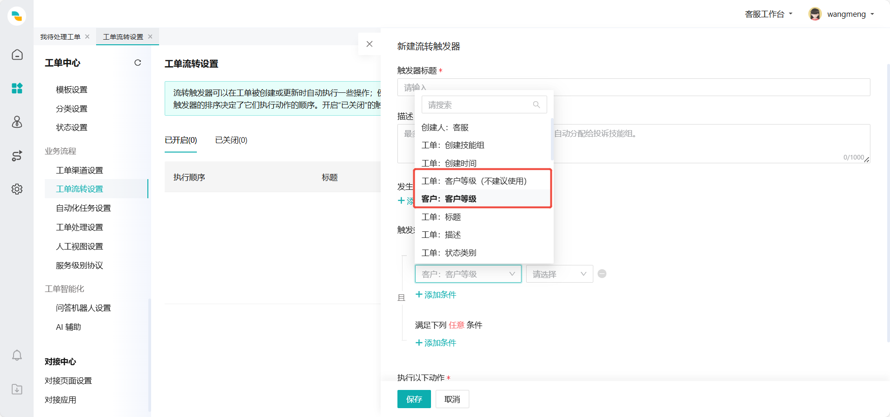Open the teal apps grid sidebar icon
Image resolution: width=890 pixels, height=417 pixels.
pyautogui.click(x=17, y=88)
